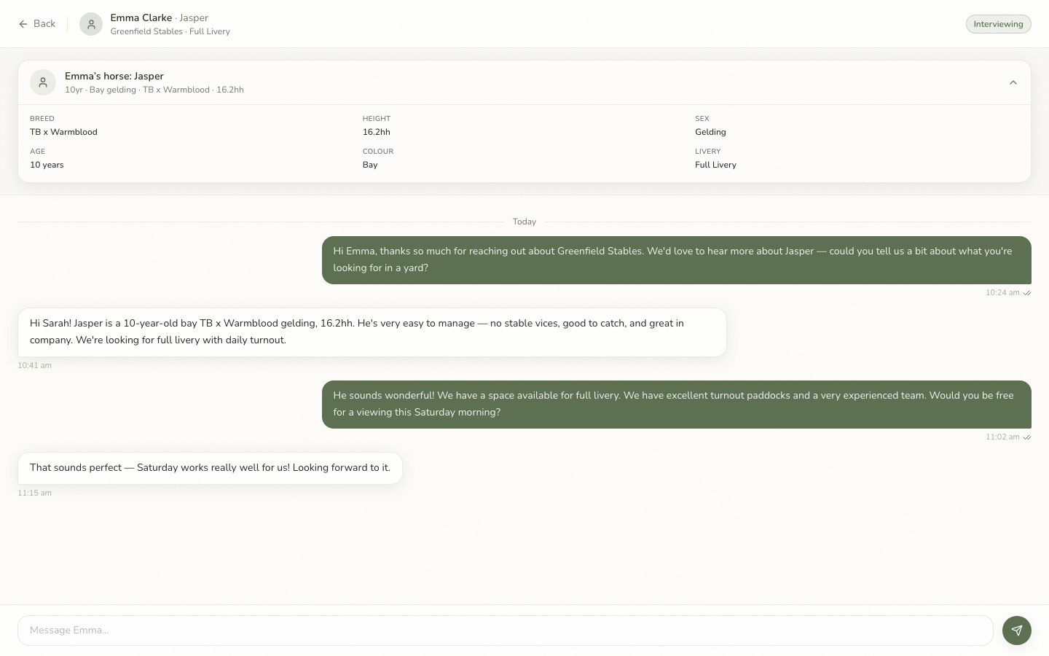Click the '10 years' age value

tap(47, 165)
